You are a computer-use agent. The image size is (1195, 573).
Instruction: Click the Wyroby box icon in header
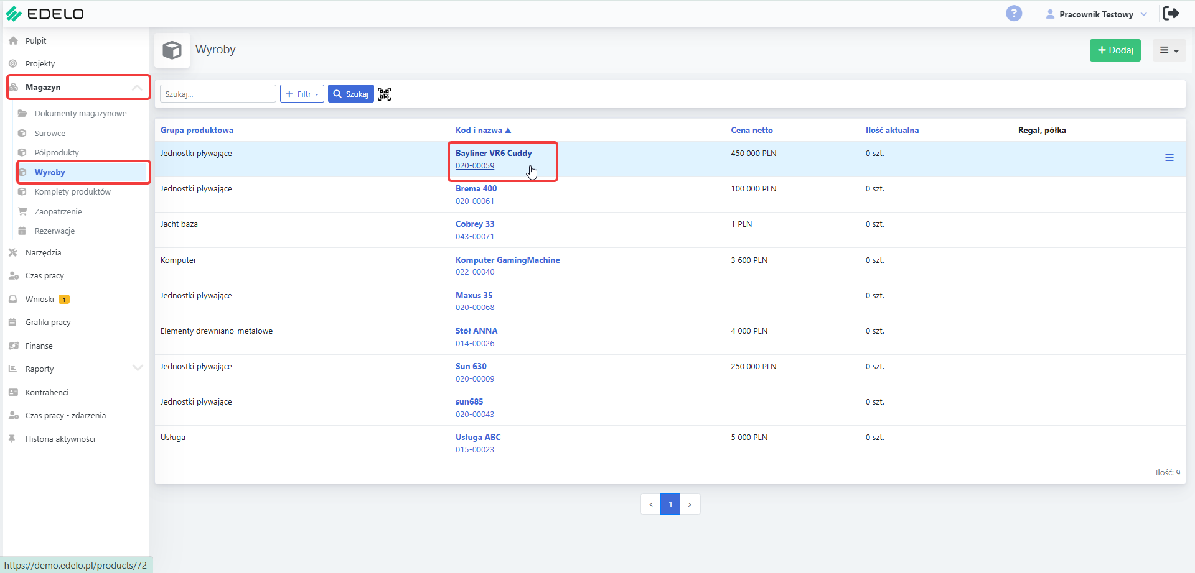(172, 50)
